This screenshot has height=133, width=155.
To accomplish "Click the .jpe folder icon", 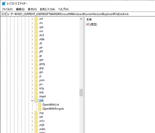I will tap(36, 60).
